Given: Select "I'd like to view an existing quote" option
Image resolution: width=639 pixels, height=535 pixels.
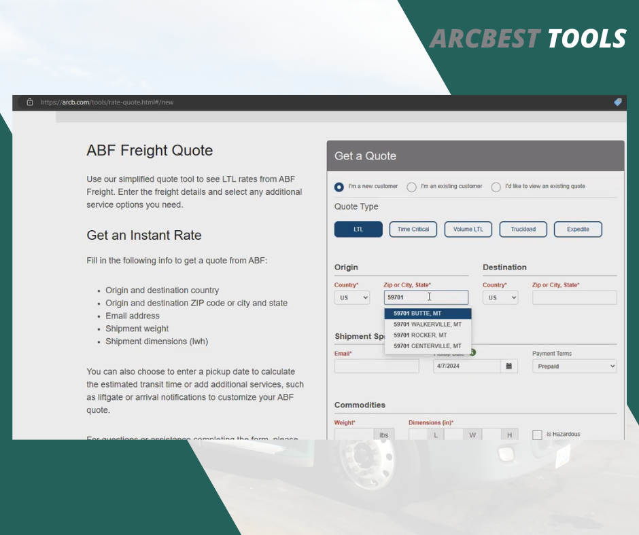Looking at the screenshot, I should [496, 187].
